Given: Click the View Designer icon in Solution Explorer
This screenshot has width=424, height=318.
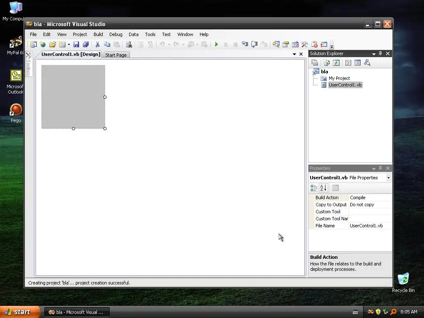Looking at the screenshot, I should pos(357,63).
